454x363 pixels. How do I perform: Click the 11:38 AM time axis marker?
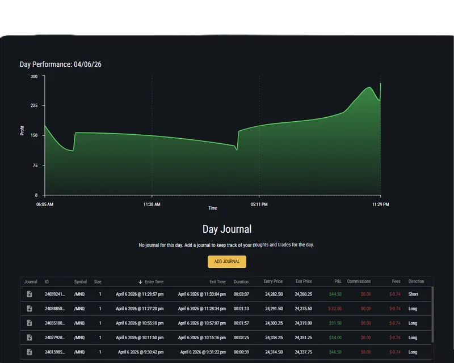(x=152, y=204)
